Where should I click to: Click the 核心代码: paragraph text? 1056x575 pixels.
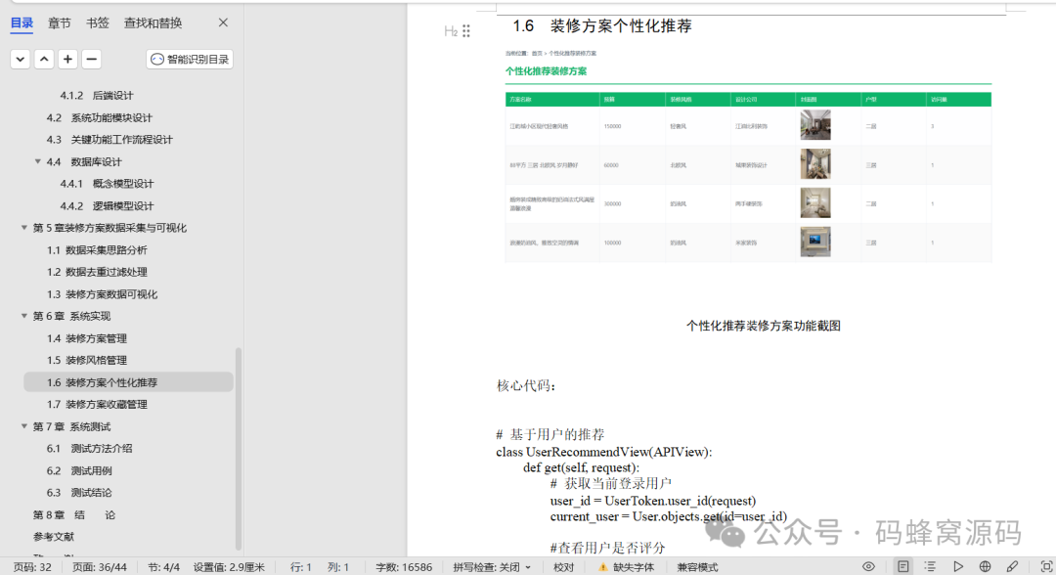point(526,386)
